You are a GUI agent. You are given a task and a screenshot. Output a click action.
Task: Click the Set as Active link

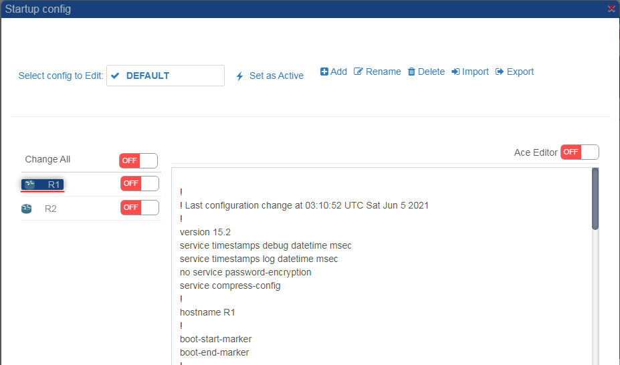pyautogui.click(x=276, y=76)
